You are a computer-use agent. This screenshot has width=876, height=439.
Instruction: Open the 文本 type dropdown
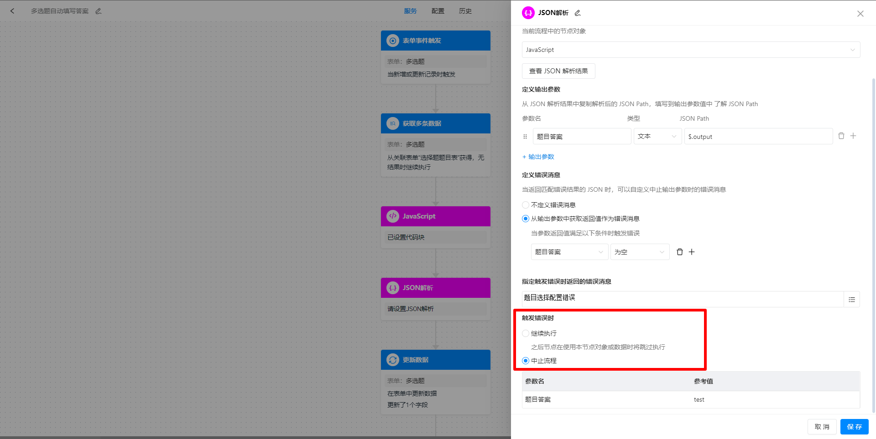click(657, 136)
